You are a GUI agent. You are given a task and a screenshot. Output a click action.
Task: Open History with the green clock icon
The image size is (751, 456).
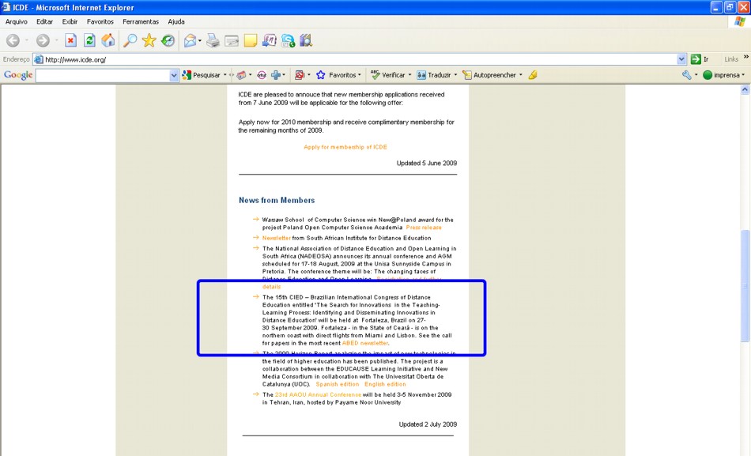(168, 41)
